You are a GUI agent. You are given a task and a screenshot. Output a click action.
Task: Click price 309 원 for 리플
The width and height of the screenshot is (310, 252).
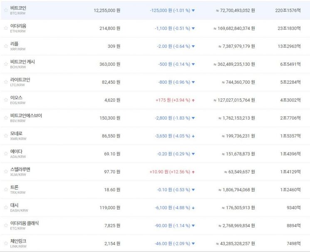(114, 46)
